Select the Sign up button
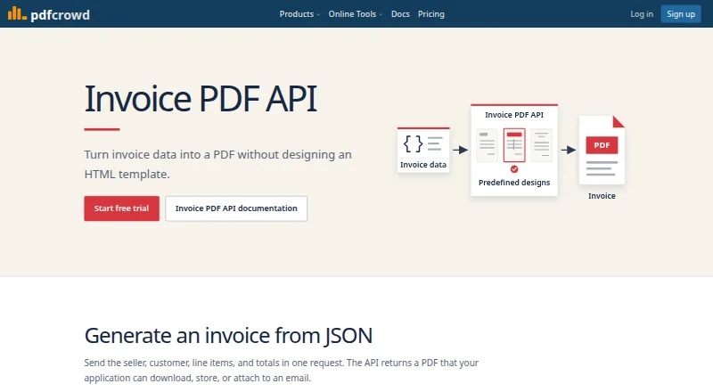Viewport: 713px width, 392px height. click(681, 14)
